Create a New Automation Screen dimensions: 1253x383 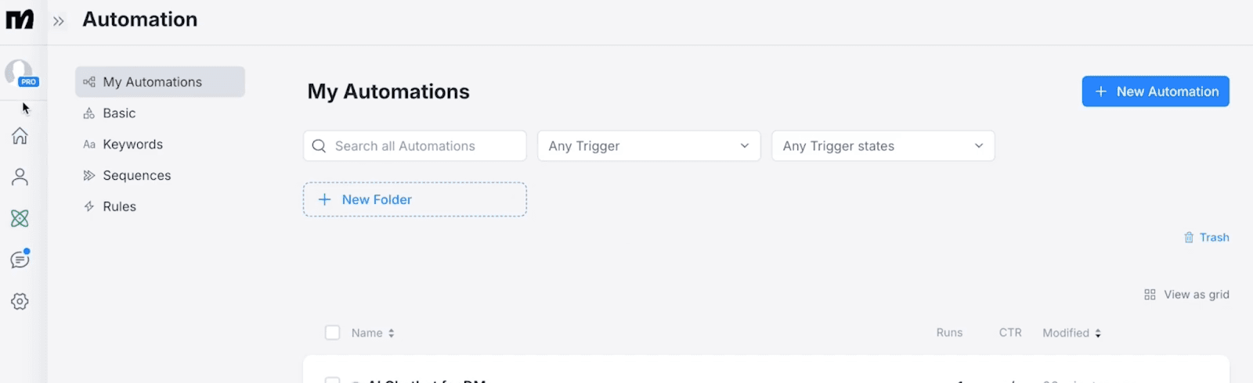pos(1155,91)
